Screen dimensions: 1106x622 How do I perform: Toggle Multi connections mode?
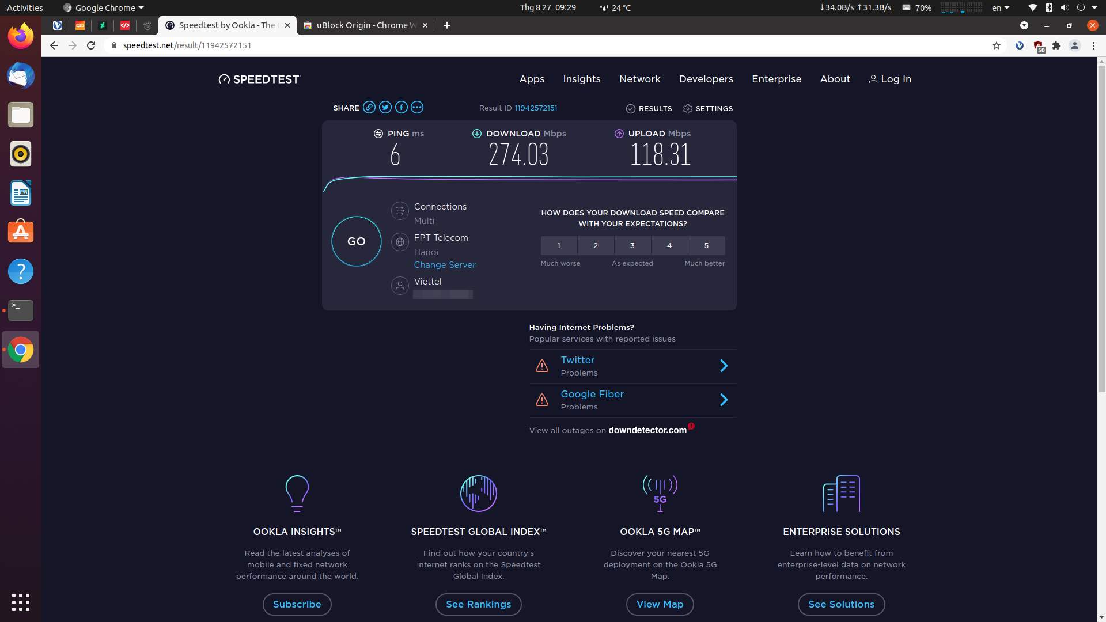[x=424, y=221]
